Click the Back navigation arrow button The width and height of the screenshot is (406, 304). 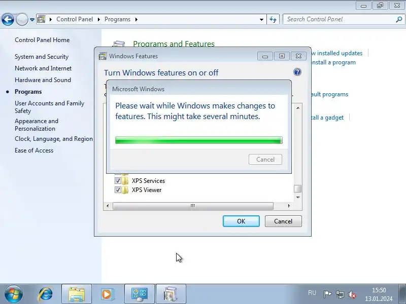point(8,19)
